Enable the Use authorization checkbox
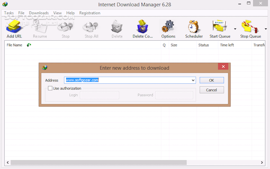Image resolution: width=270 pixels, height=169 pixels. pos(50,88)
